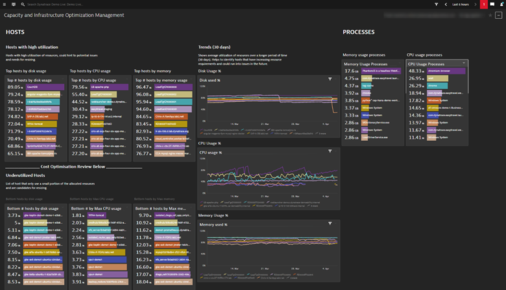This screenshot has height=290, width=506.
Task: Click Memory Usage Processes tile title
Action: point(366,64)
